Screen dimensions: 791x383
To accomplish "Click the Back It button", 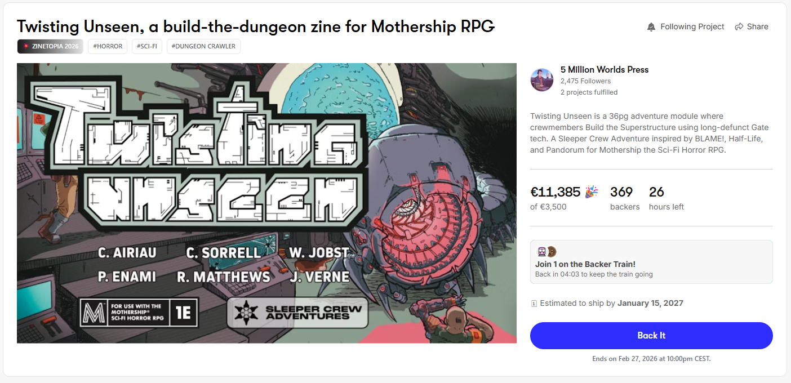I will coord(651,336).
